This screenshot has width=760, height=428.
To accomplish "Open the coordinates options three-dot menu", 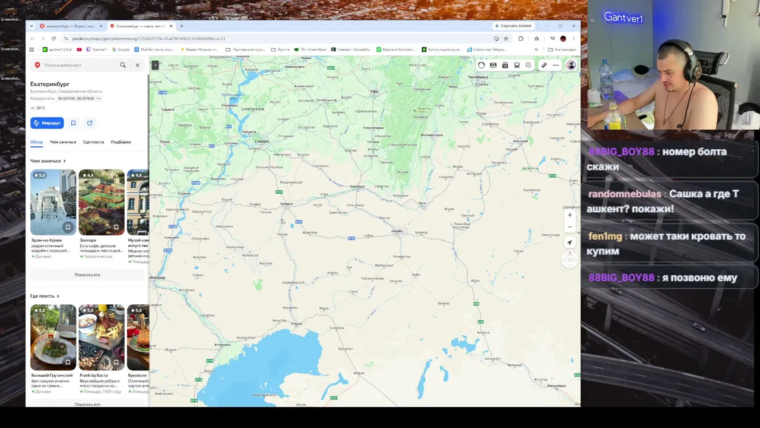I will (99, 99).
